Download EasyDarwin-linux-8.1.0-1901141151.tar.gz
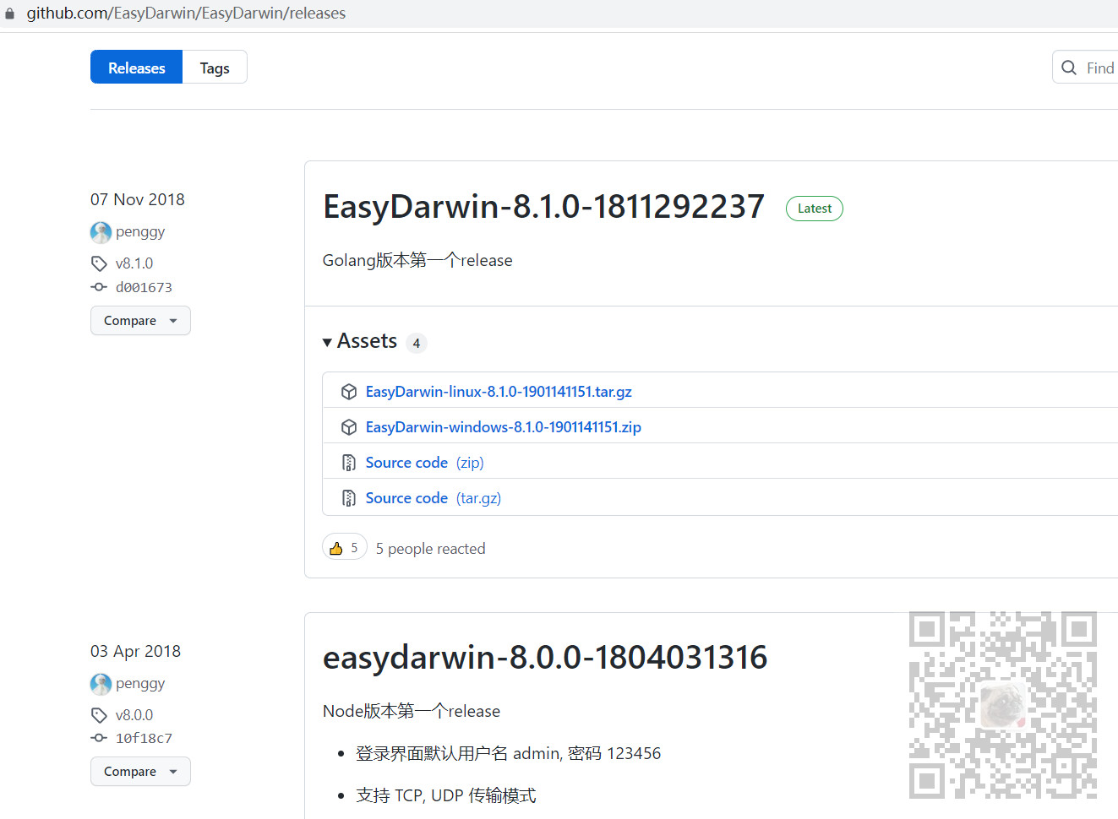 [499, 392]
